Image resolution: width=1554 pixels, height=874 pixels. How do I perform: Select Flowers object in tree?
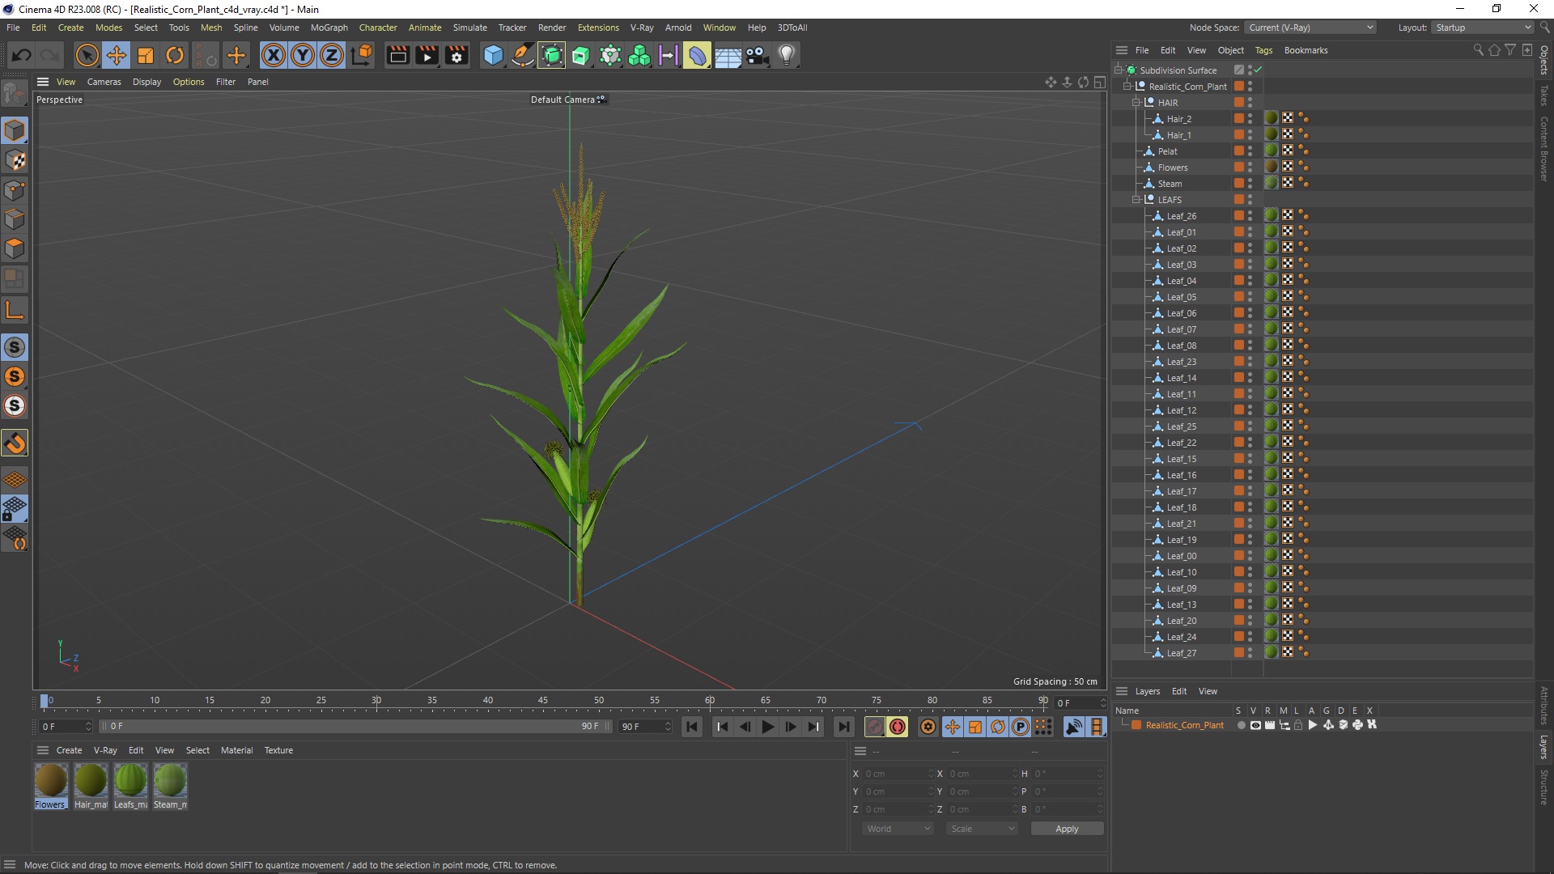pyautogui.click(x=1173, y=168)
